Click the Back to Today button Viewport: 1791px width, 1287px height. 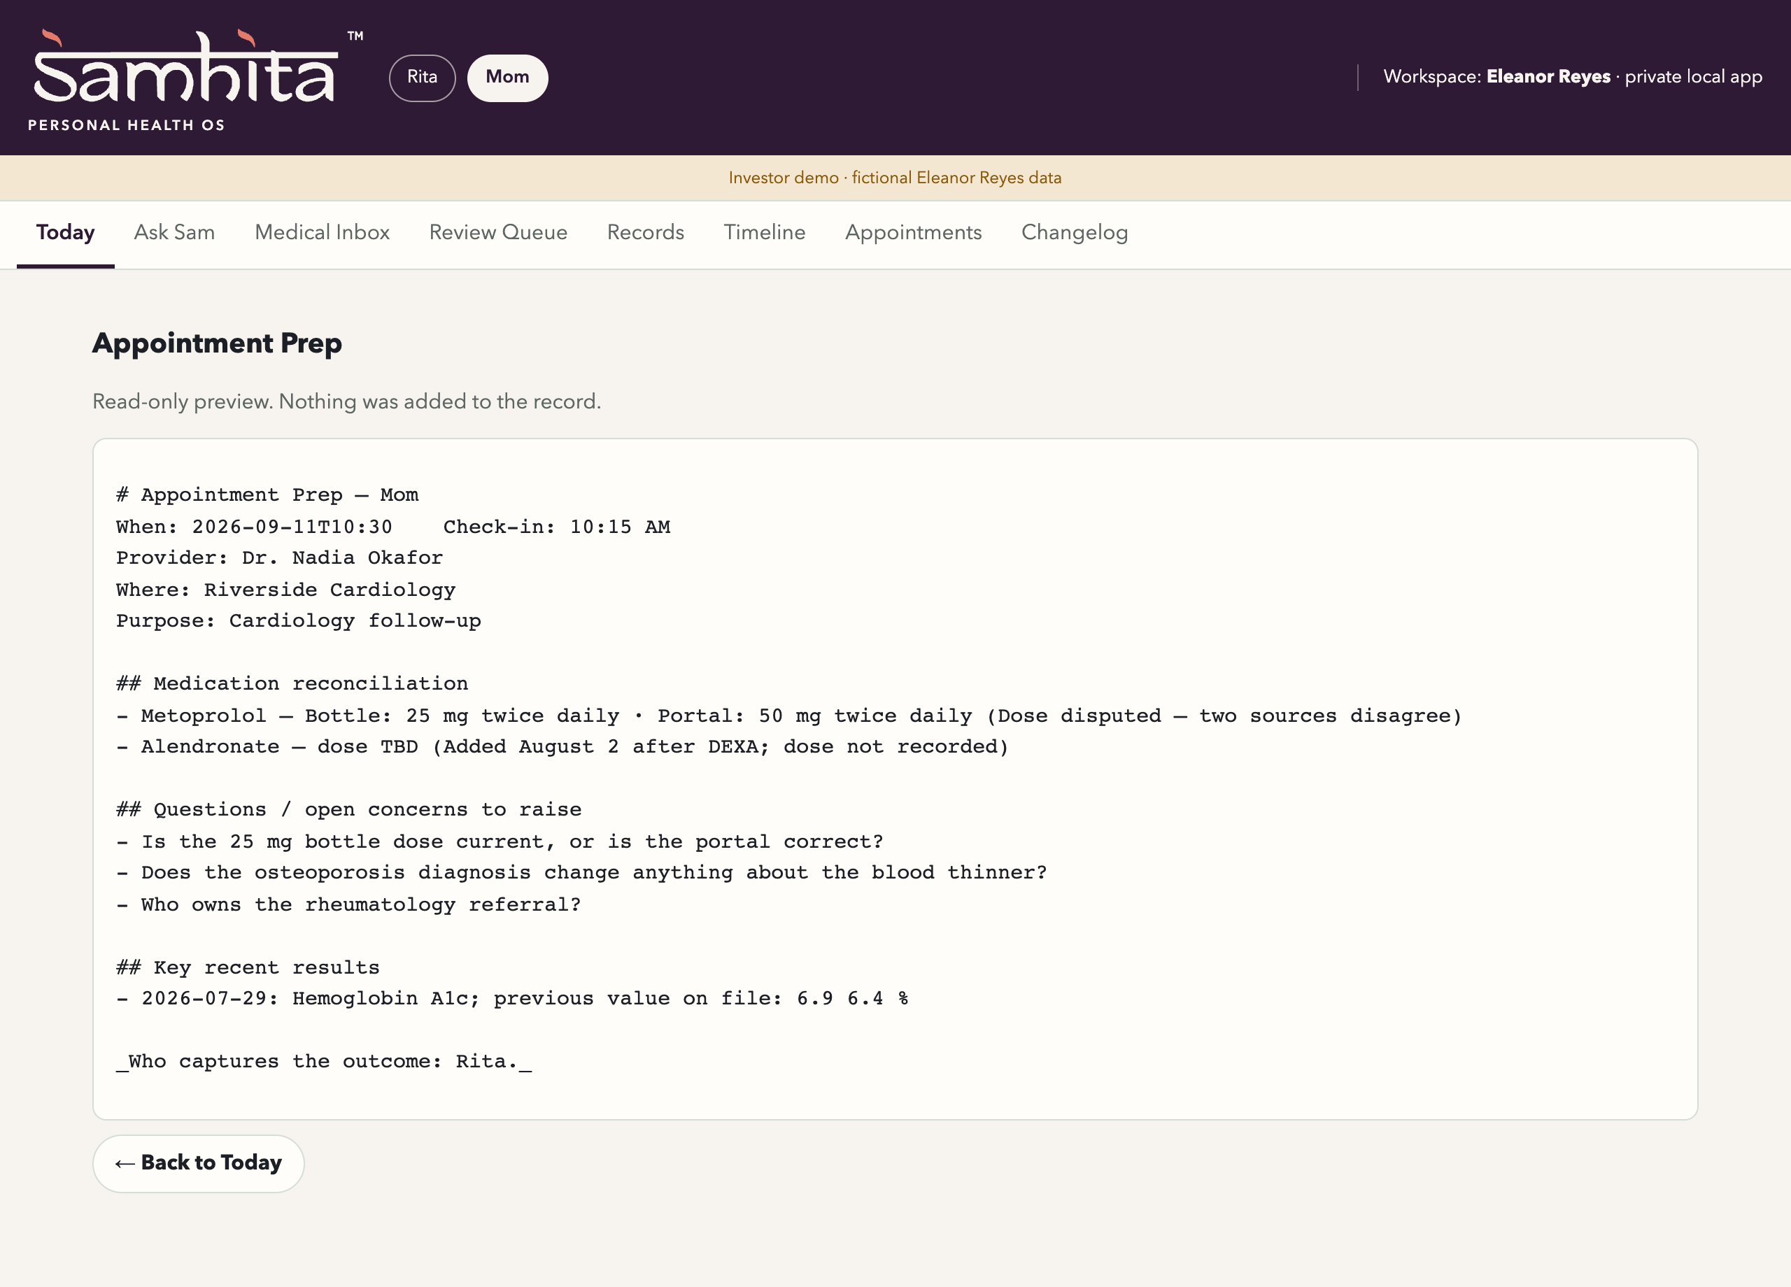pos(198,1163)
